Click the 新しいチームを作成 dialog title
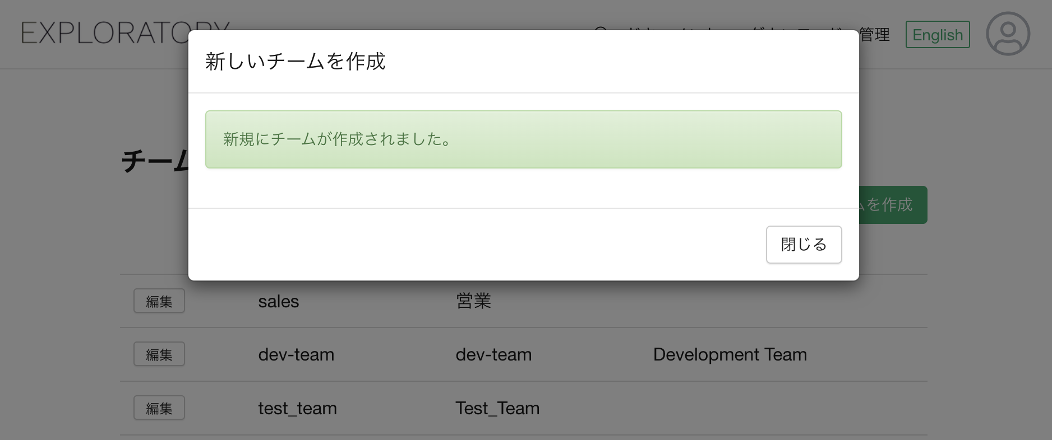Image resolution: width=1052 pixels, height=440 pixels. click(295, 62)
